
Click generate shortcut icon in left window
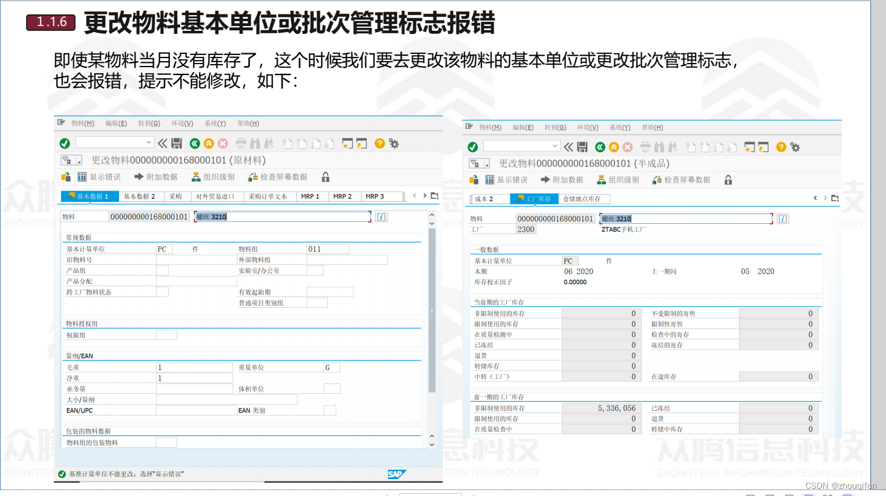click(362, 143)
